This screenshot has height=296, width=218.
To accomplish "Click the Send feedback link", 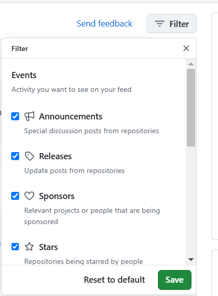I will [x=104, y=23].
